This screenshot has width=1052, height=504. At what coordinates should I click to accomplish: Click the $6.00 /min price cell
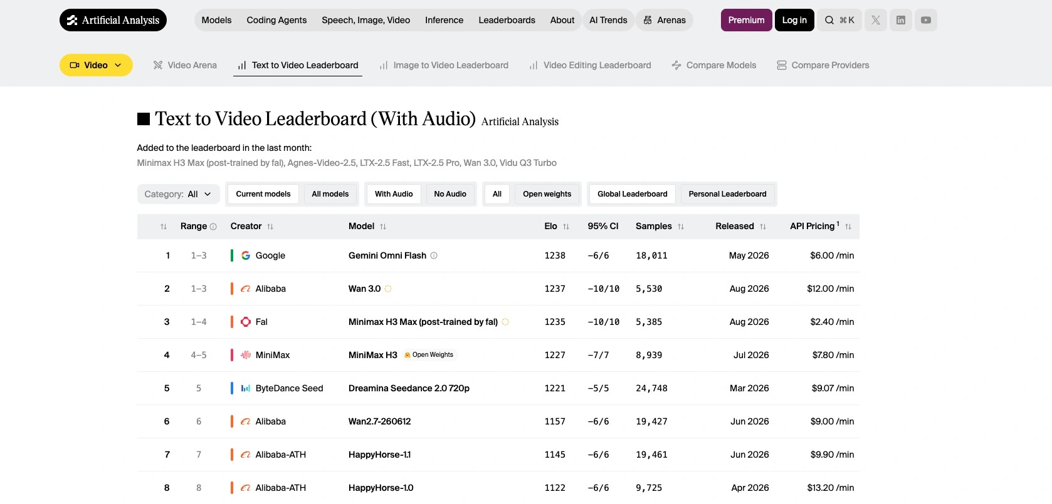click(832, 255)
